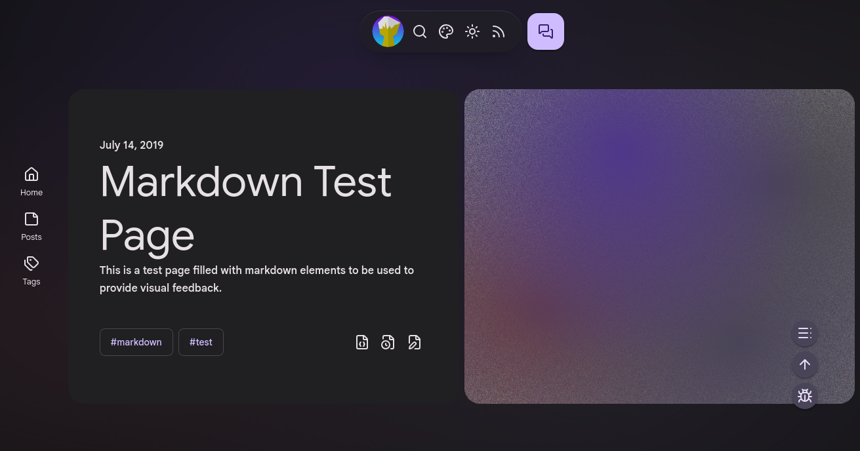Click the scroll-to-top arrow button
Screen dimensions: 860x451
coord(804,364)
